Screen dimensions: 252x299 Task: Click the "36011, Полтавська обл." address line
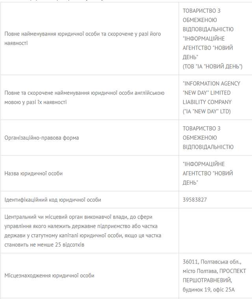[212, 262]
